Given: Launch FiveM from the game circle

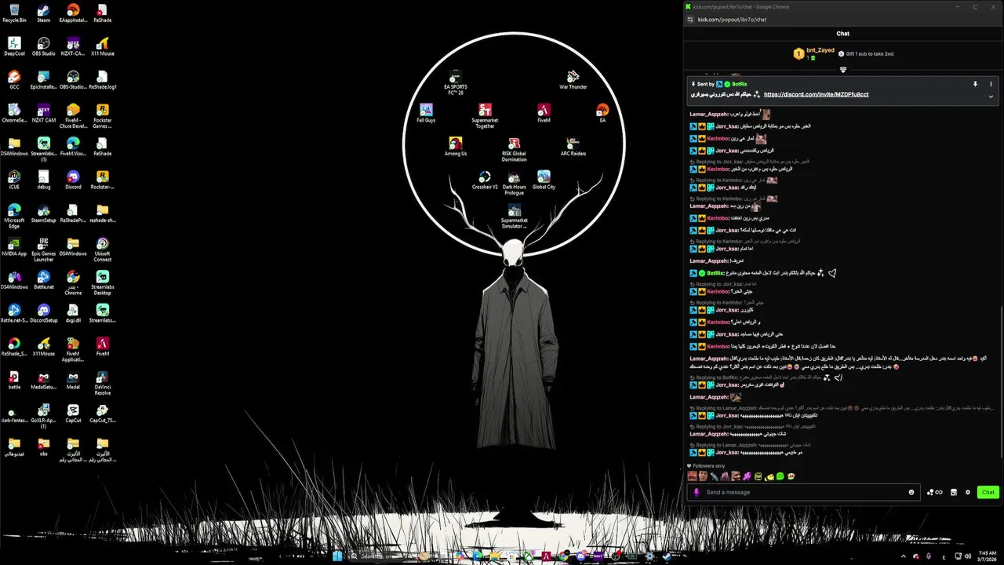Looking at the screenshot, I should (544, 113).
